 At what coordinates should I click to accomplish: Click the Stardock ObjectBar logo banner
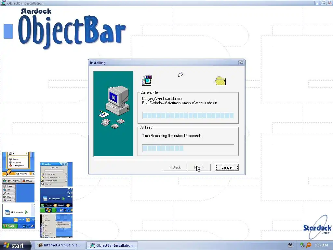[x=72, y=29]
